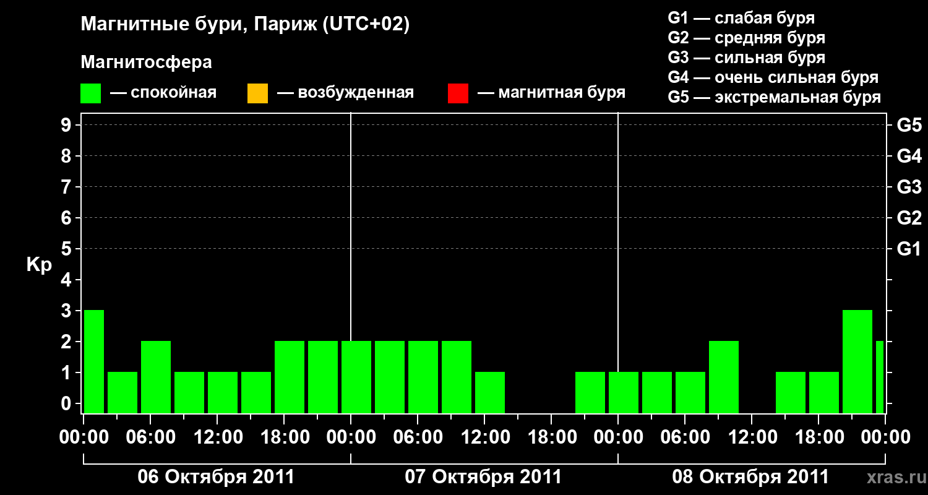Click the '5' value on the Kp axis
Screen dimensions: 928x495
[x=67, y=249]
